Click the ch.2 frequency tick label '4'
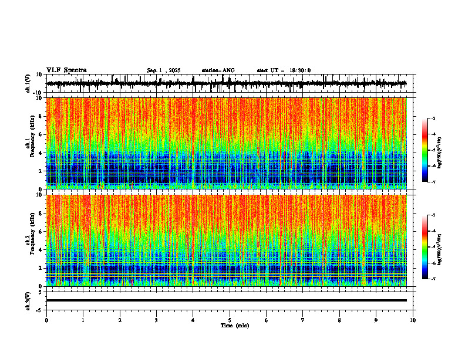 [41, 250]
